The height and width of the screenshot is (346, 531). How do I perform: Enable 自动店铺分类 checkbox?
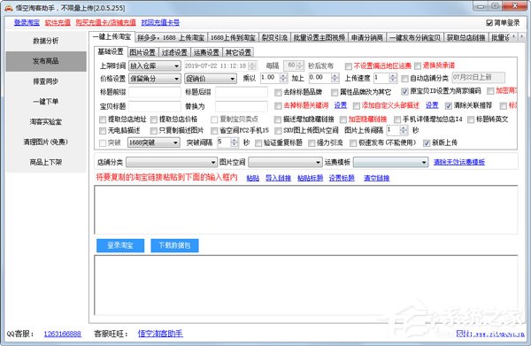pyautogui.click(x=404, y=79)
